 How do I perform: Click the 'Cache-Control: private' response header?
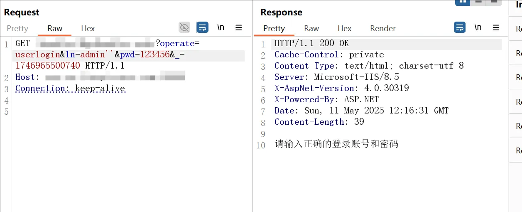[x=329, y=54]
